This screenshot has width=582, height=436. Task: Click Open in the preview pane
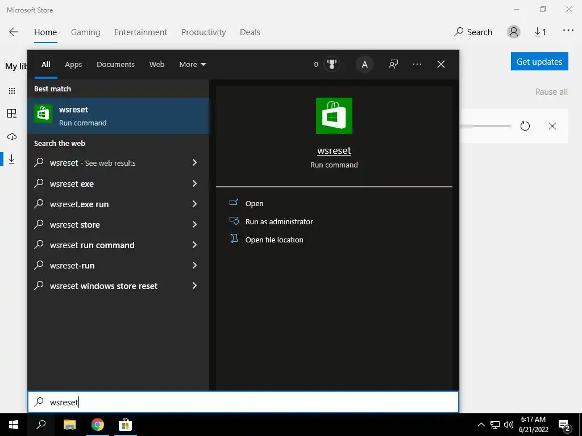(x=254, y=204)
